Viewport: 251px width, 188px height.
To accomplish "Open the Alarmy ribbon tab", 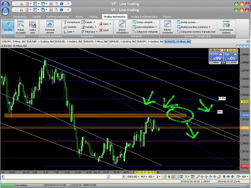I will (x=79, y=16).
